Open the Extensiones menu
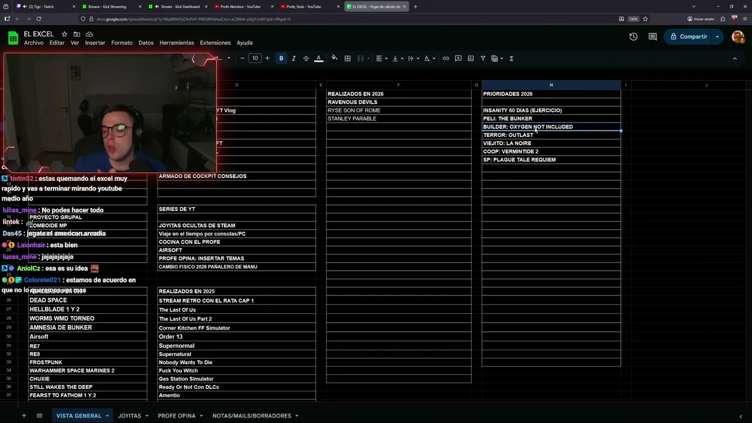Image resolution: width=752 pixels, height=423 pixels. (x=216, y=43)
